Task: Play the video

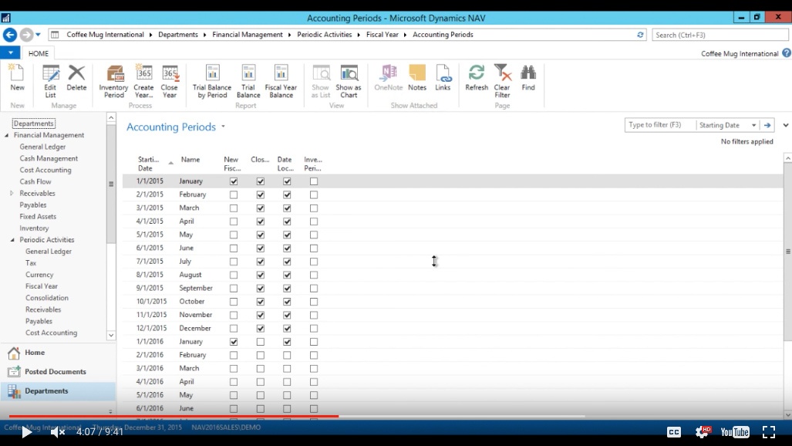Action: click(27, 432)
